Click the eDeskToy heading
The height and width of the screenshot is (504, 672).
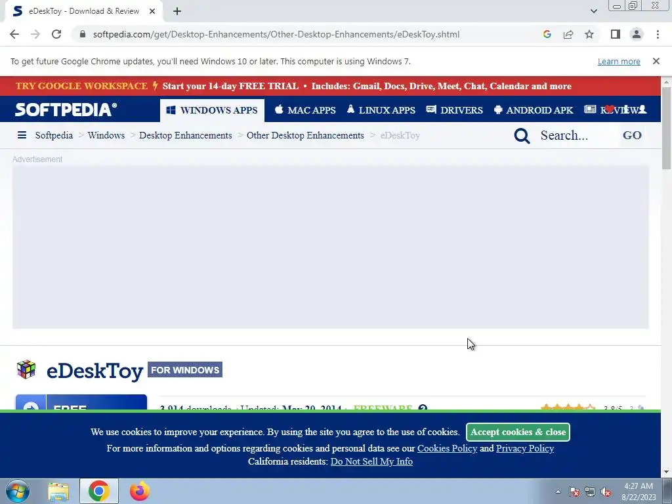pyautogui.click(x=94, y=371)
